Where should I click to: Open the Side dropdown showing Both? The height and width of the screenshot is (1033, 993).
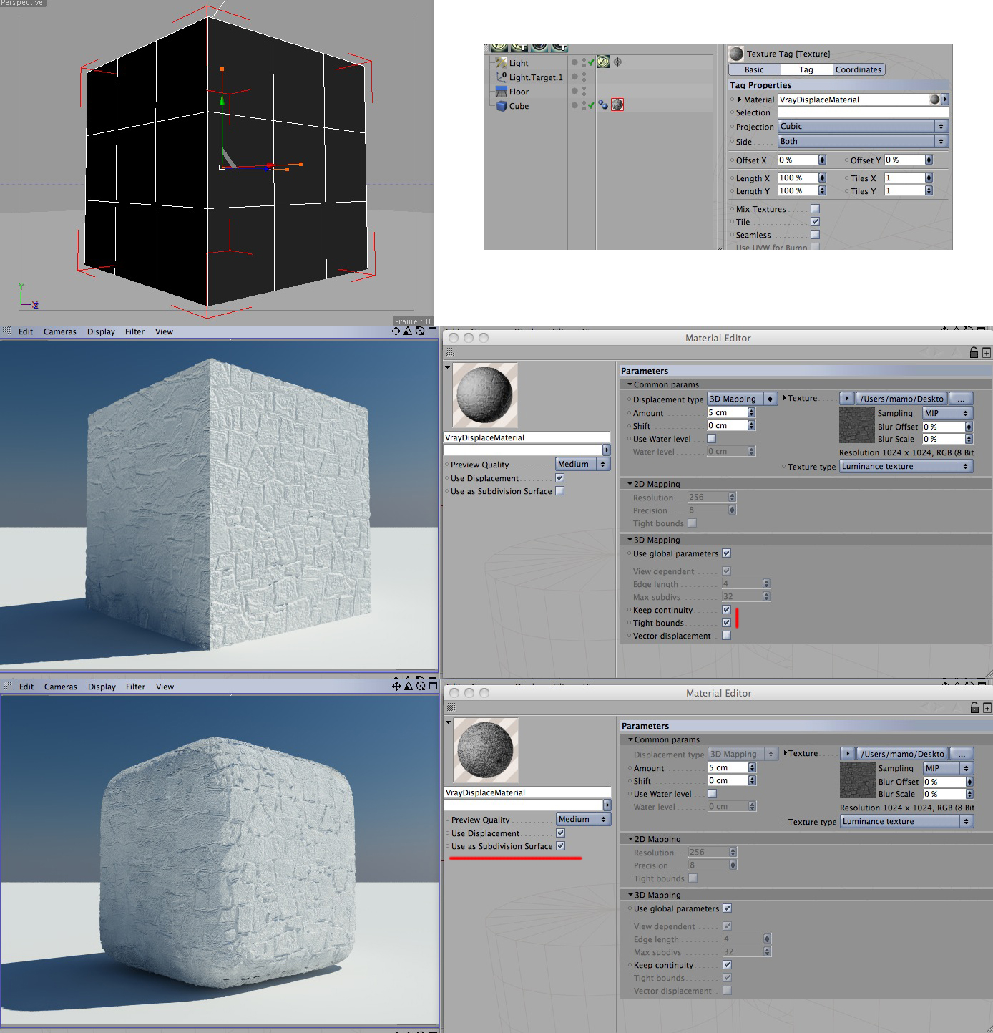tap(864, 141)
